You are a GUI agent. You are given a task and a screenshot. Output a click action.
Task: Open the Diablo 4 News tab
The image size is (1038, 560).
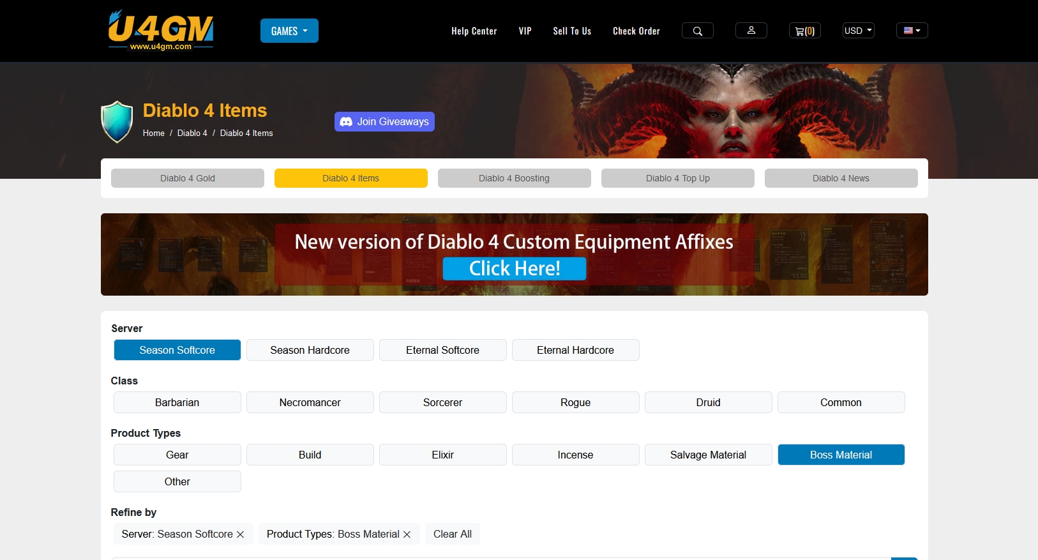841,178
